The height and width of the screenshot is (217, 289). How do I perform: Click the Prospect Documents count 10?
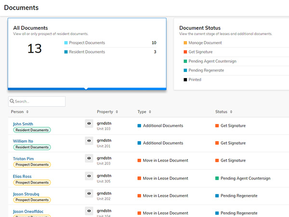click(x=154, y=43)
